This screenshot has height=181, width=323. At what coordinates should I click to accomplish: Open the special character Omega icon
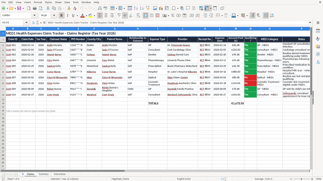(174, 8)
